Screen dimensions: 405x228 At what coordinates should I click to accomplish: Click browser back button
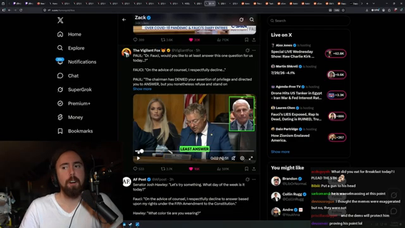click(x=9, y=10)
